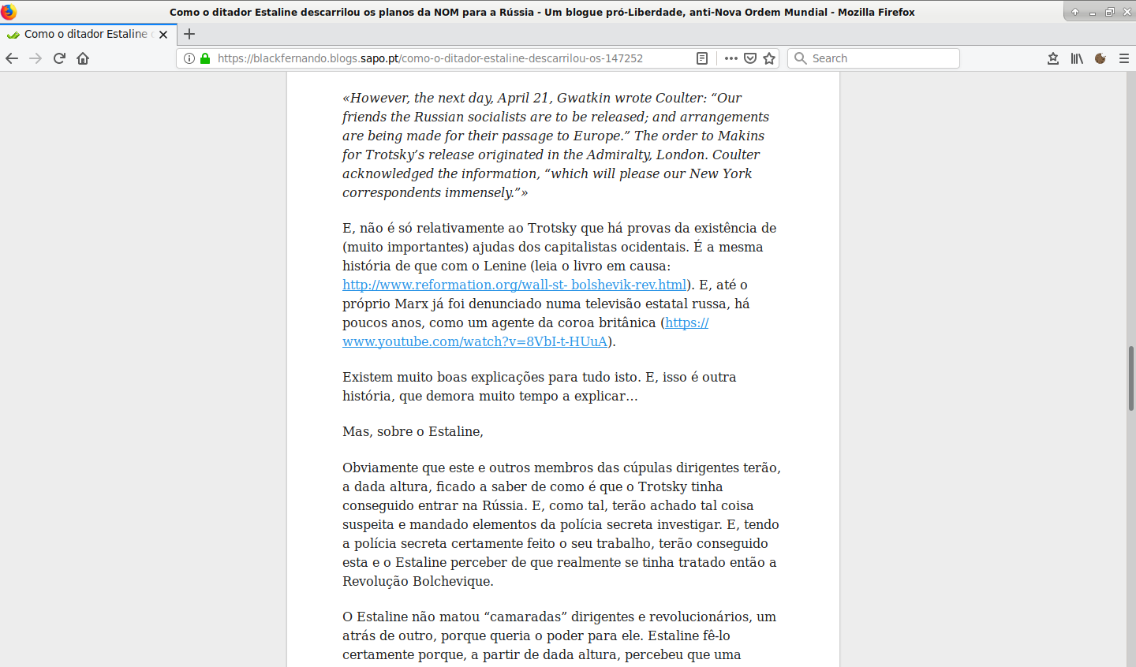Click the text 'Mas, sobre o Estaline,'

tap(413, 431)
